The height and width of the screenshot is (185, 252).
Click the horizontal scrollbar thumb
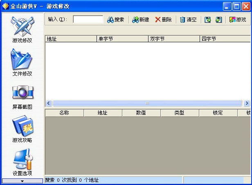click(x=147, y=103)
